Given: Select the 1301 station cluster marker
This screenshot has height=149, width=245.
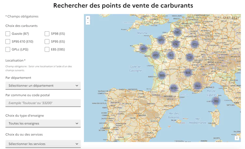Looking at the screenshot, I should pyautogui.click(x=188, y=73).
